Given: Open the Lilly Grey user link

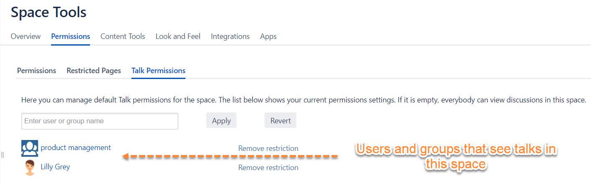Looking at the screenshot, I should point(55,167).
